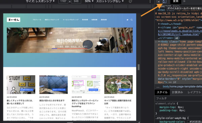This screenshot has height=123, width=202.
Task: Click the viewport right-edge resize handle
Action: [139, 67]
